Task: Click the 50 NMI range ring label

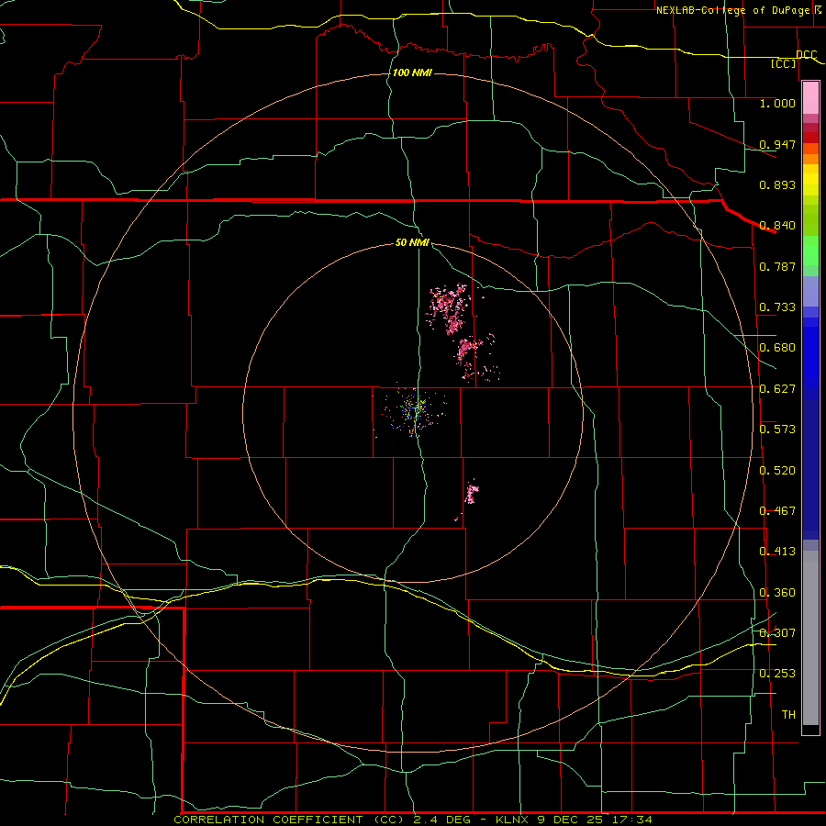Action: 412,242
